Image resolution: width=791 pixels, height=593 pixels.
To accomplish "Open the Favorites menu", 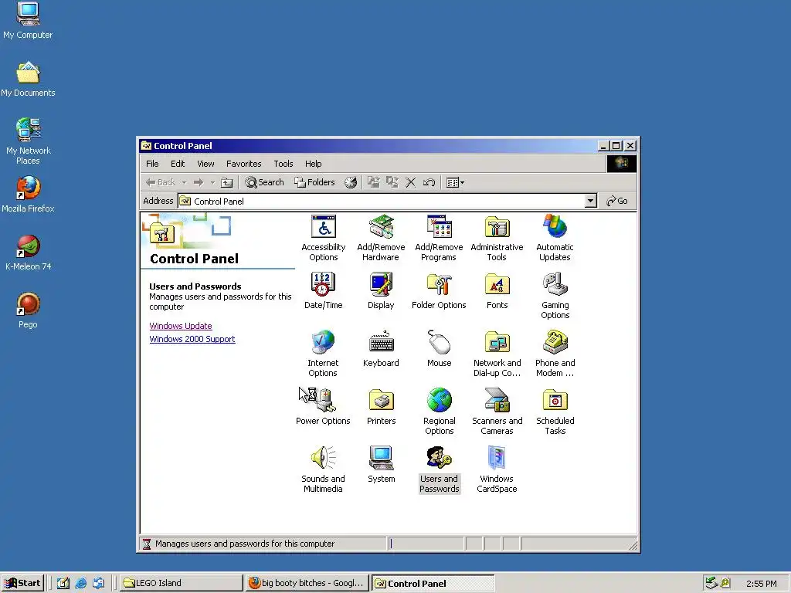I will coord(243,164).
